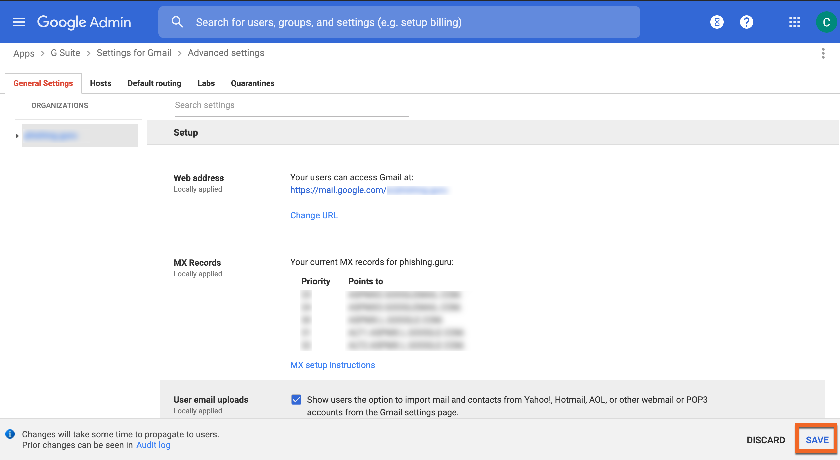Uncheck the User email uploads checkbox

pyautogui.click(x=296, y=399)
